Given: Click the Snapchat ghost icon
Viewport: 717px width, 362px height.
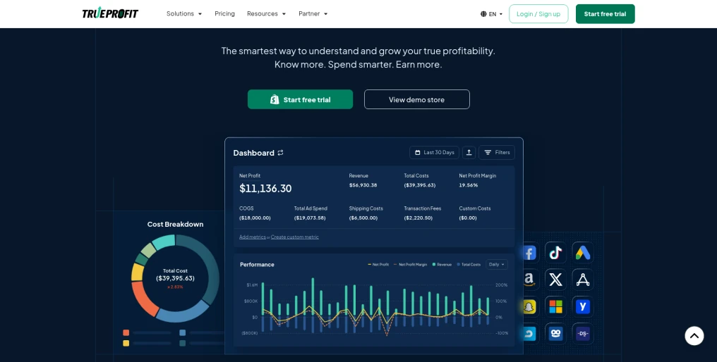Looking at the screenshot, I should 529,306.
